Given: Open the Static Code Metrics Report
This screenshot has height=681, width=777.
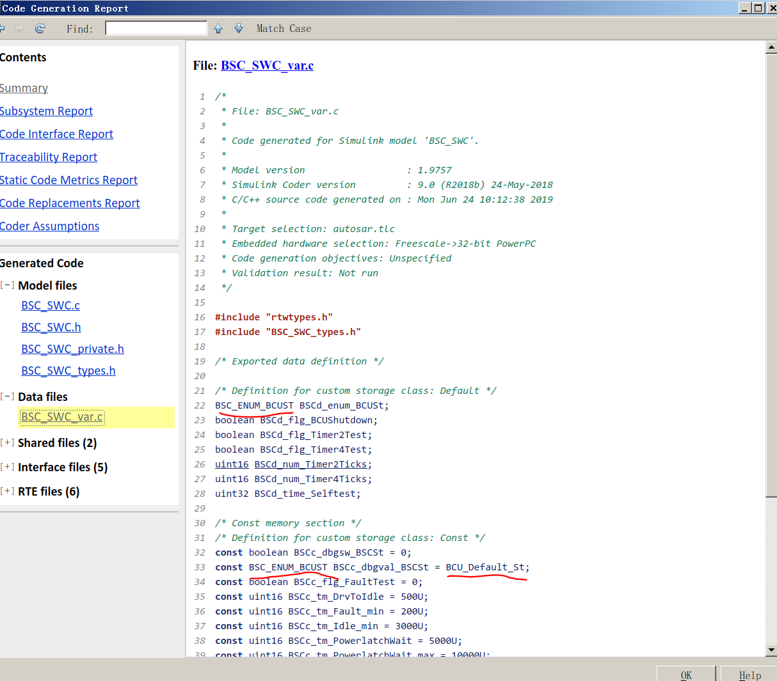Looking at the screenshot, I should pos(68,180).
